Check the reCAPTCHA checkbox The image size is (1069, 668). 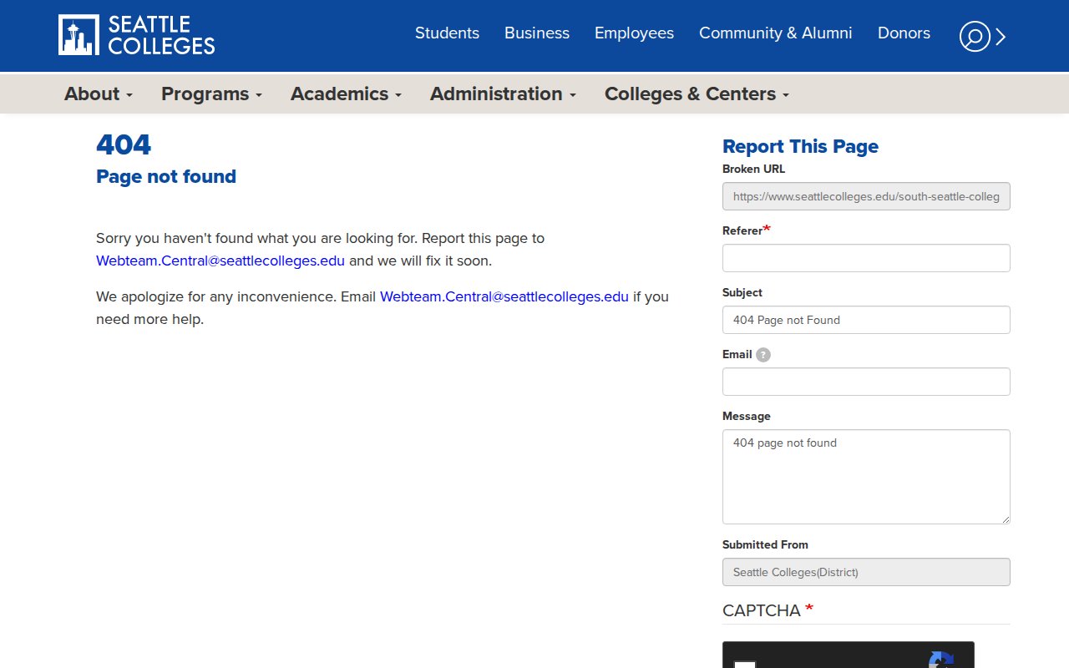[745, 664]
